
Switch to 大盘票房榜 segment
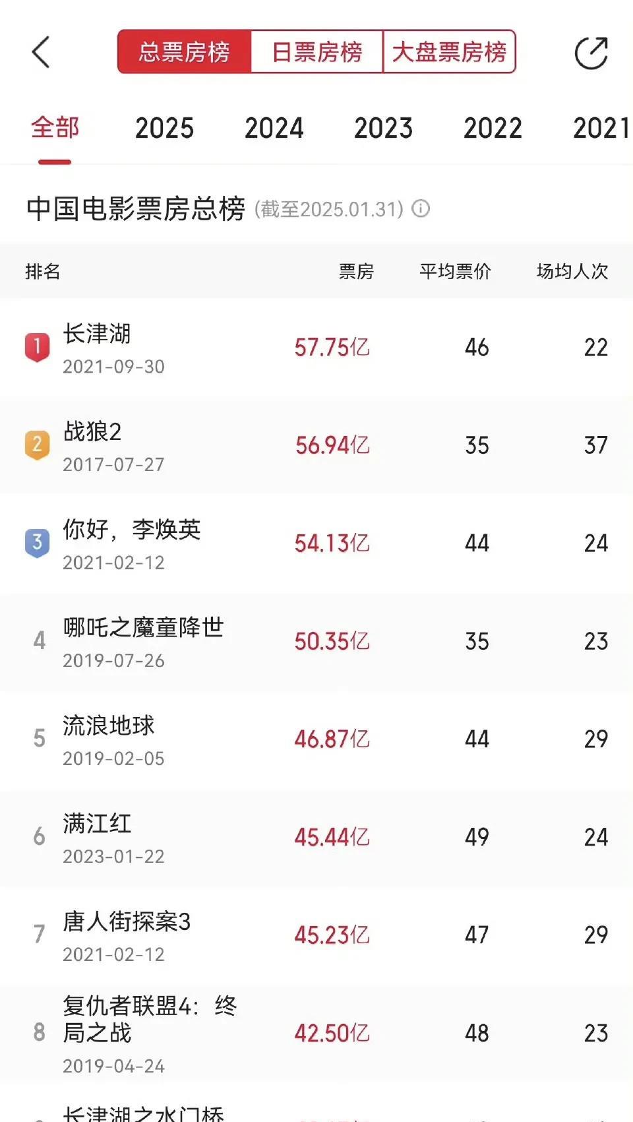pos(449,51)
